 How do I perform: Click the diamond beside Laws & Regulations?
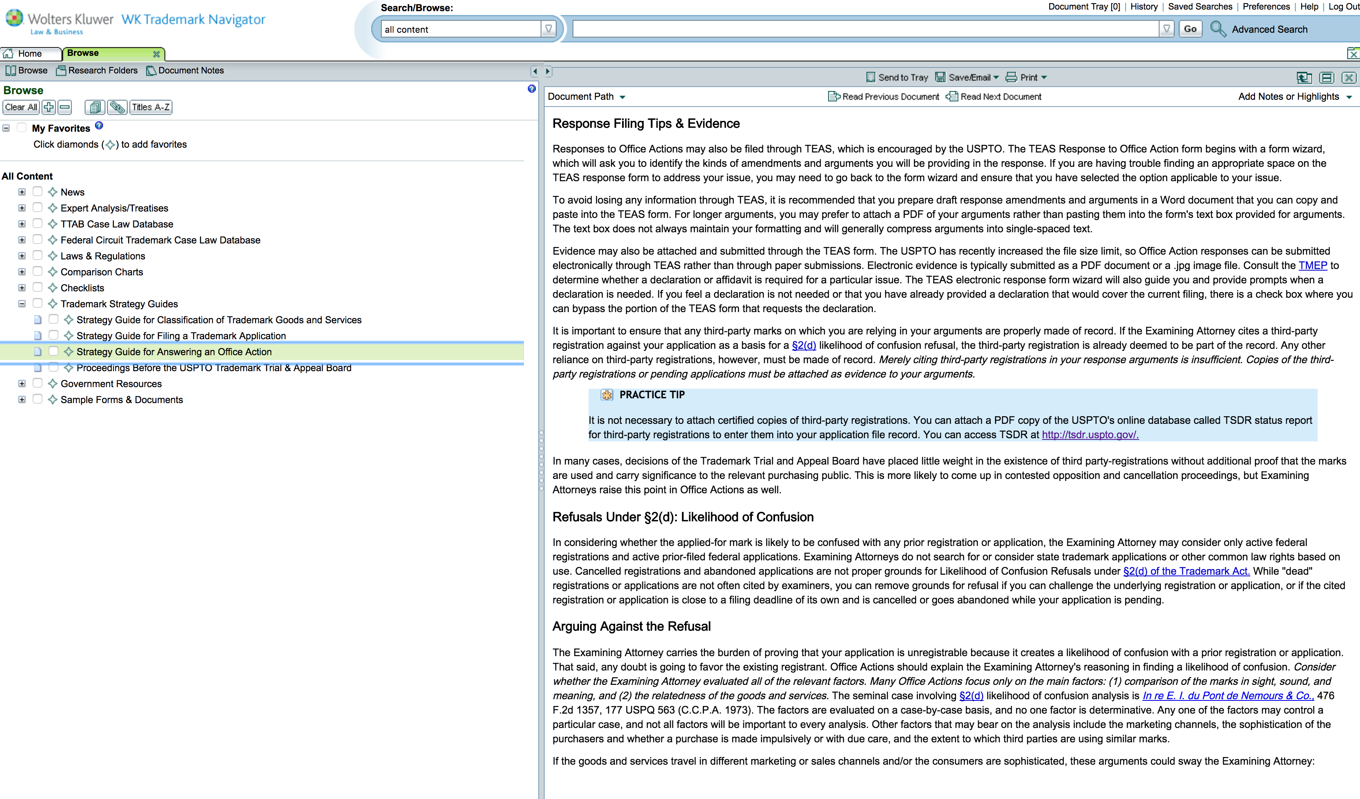(52, 255)
